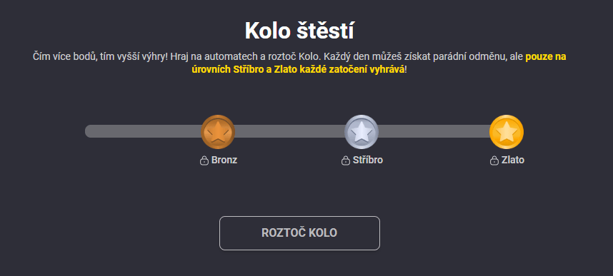This screenshot has width=613, height=276.
Task: Click the yellow 'pouze na' text
Action: pyautogui.click(x=546, y=56)
